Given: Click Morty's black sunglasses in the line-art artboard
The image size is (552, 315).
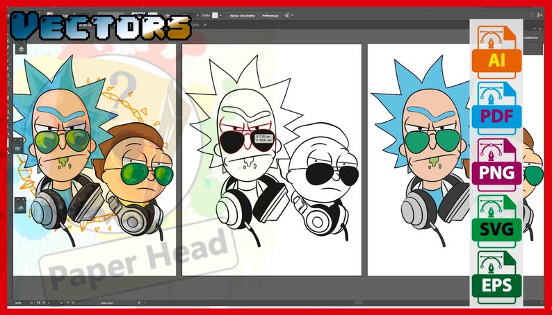Looking at the screenshot, I should click(320, 174).
